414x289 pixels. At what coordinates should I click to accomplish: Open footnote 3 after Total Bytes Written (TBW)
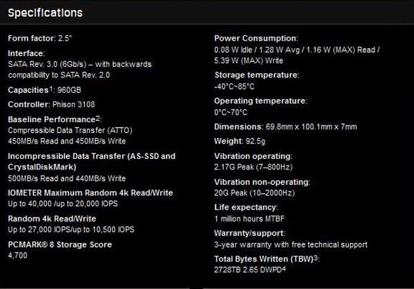tap(316, 256)
